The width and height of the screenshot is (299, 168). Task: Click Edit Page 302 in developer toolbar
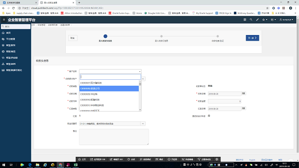[x=116, y=159]
